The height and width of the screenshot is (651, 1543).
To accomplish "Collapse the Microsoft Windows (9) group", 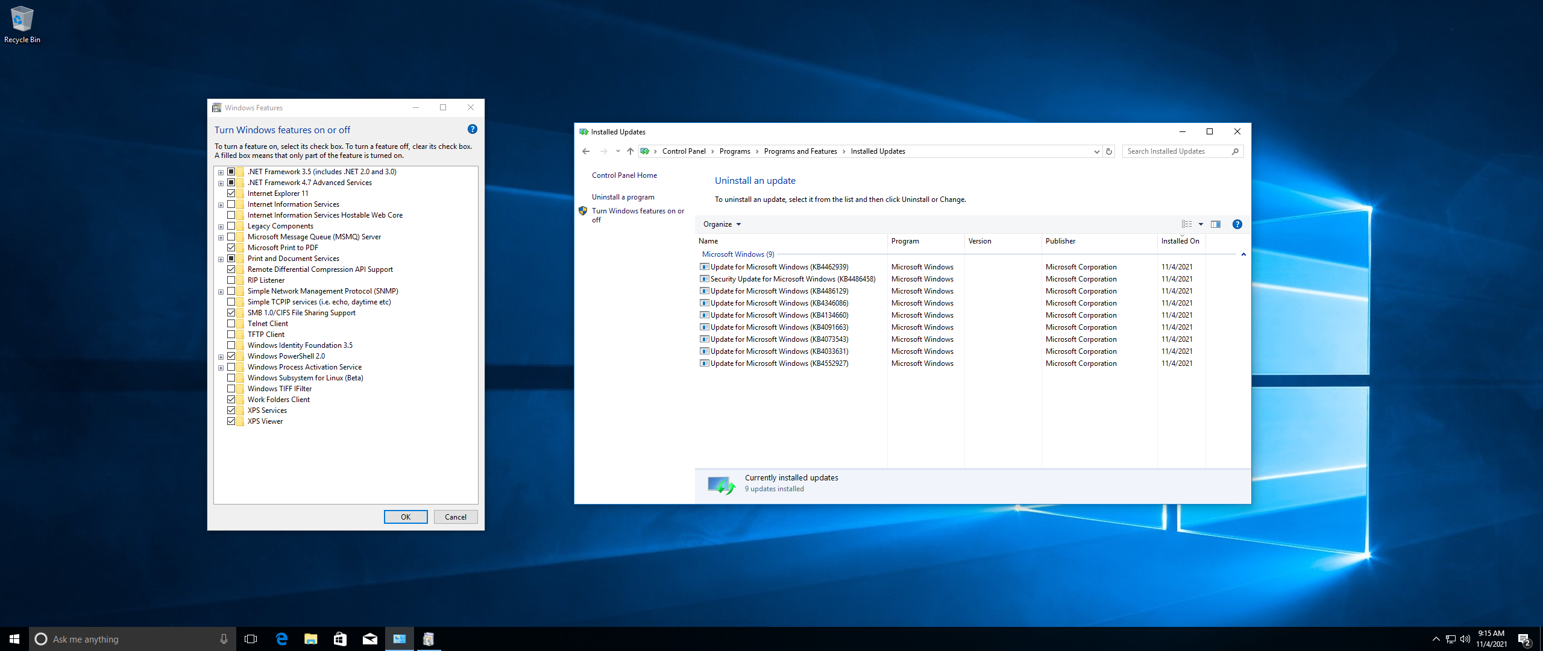I will 1243,254.
